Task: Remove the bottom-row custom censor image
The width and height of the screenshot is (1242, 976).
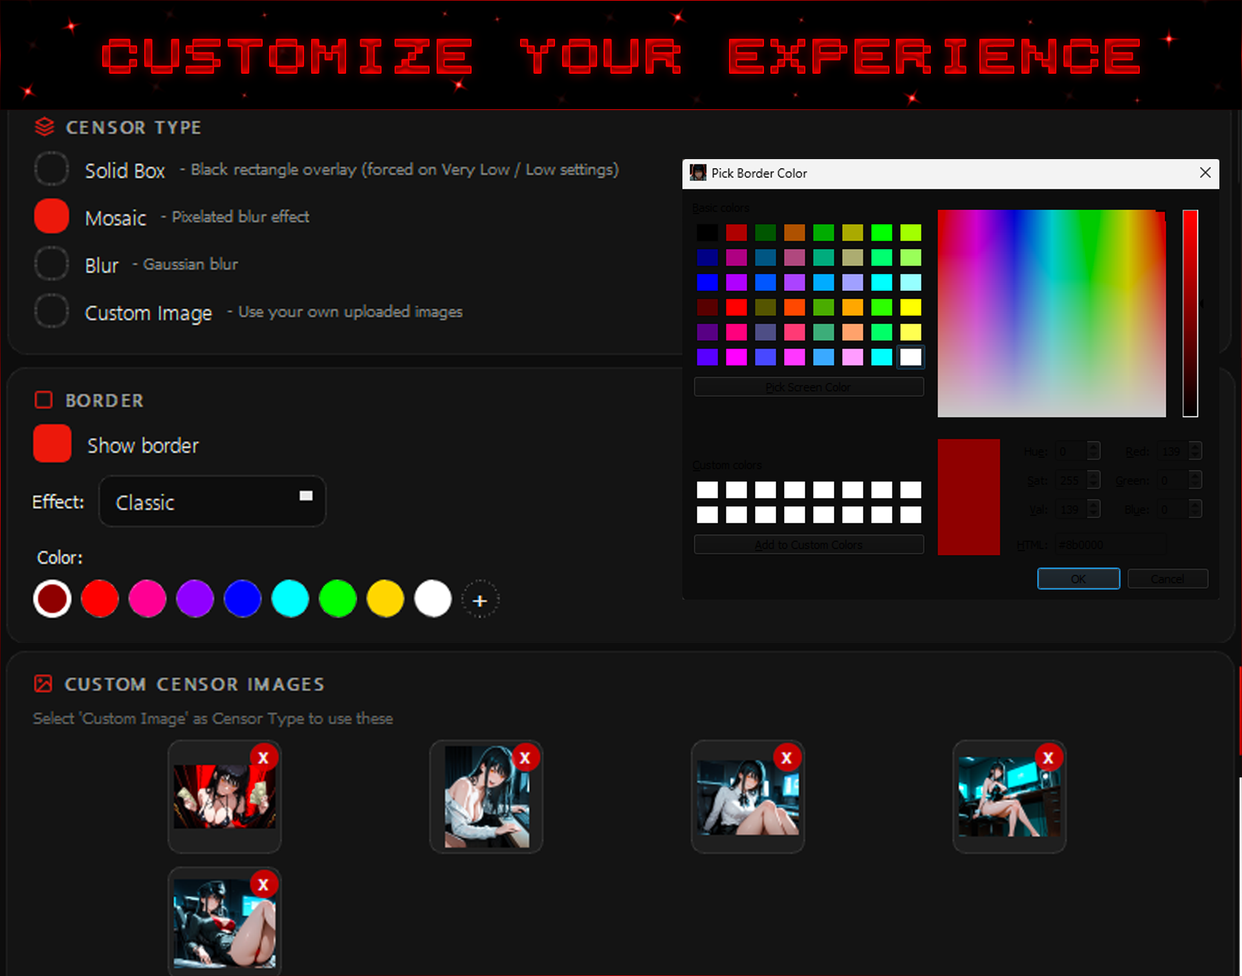Action: [263, 885]
